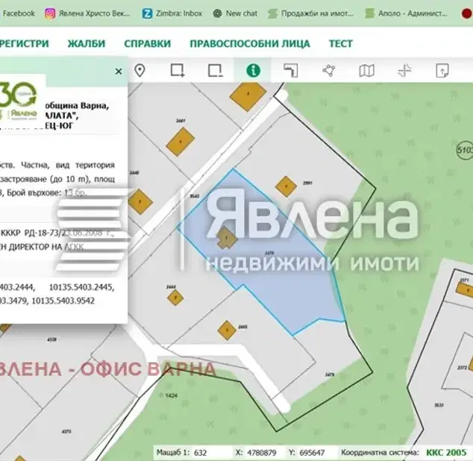Image resolution: width=473 pixels, height=461 pixels.
Task: Close the property info panel
Action: (x=119, y=71)
